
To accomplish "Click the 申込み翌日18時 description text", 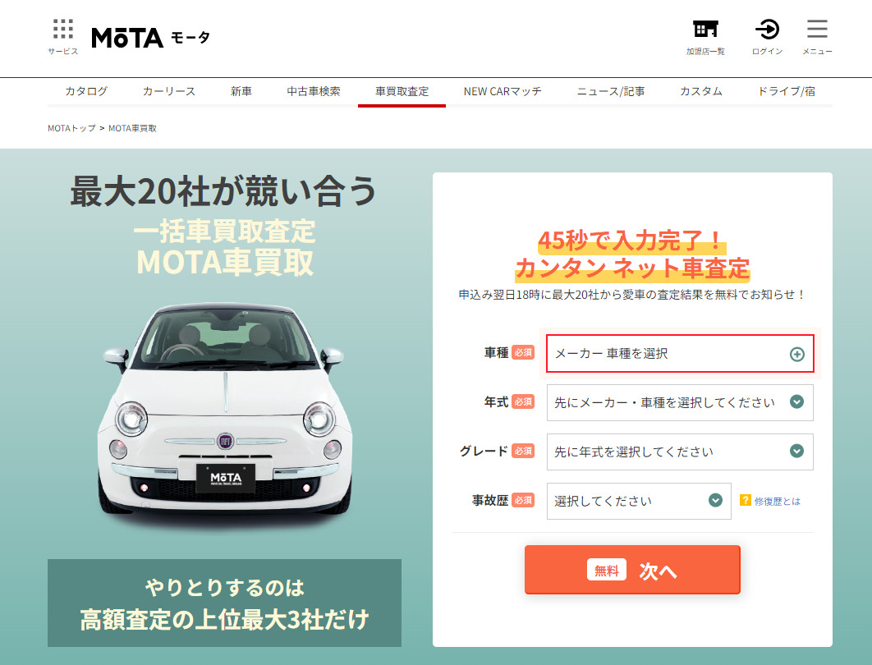I will coord(632,295).
